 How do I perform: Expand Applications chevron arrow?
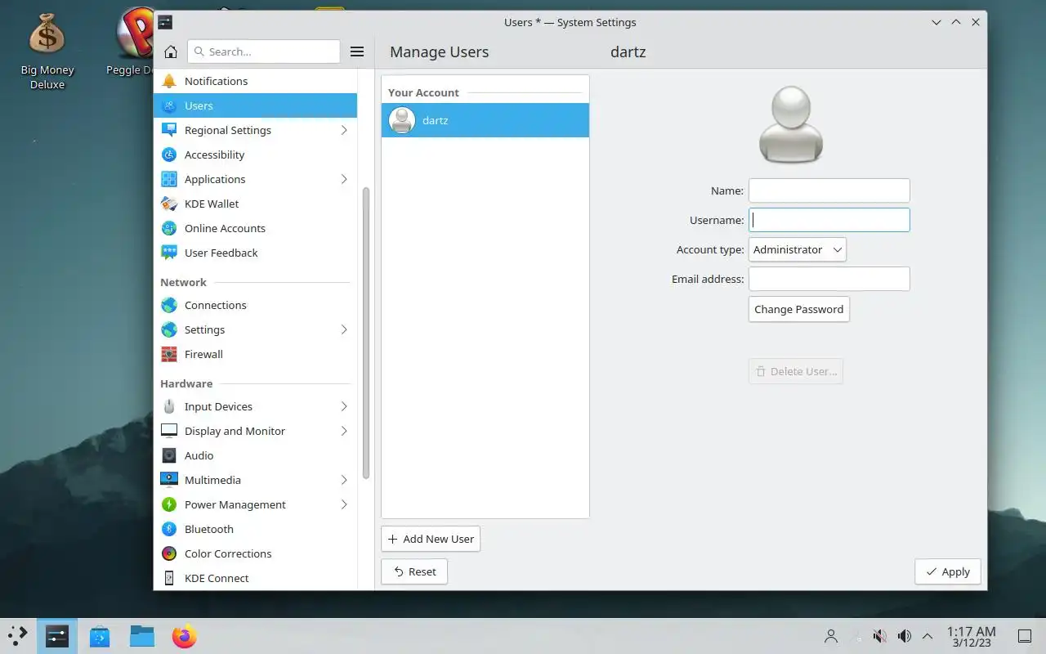[x=344, y=179]
